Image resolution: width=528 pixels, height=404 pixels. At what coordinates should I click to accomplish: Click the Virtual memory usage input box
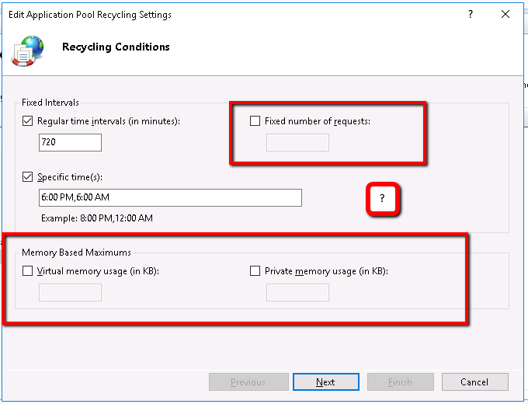70,292
